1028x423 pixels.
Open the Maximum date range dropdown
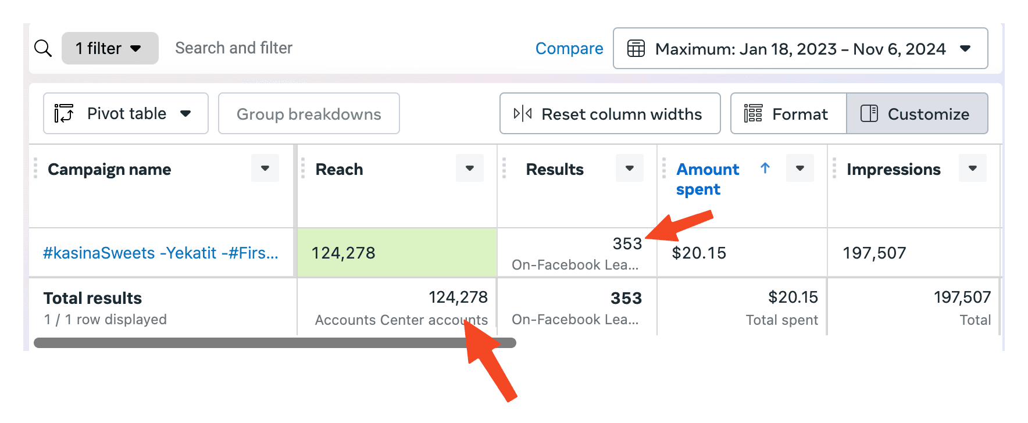coord(965,49)
